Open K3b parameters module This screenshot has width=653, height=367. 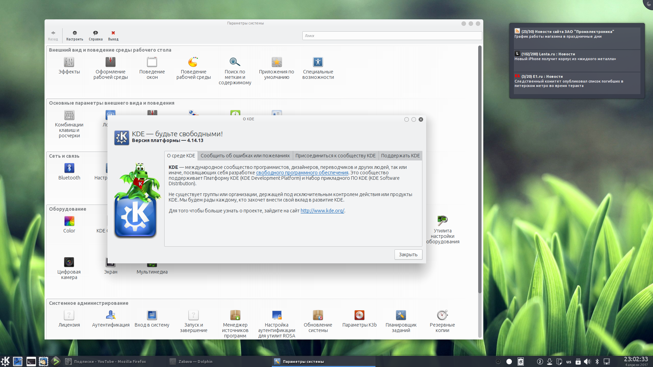pos(359,316)
